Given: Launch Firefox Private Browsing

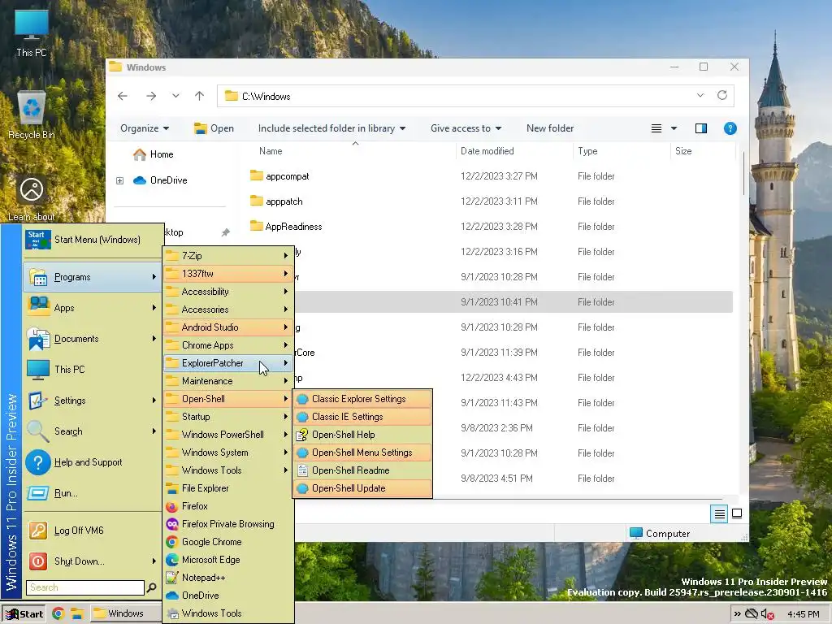Looking at the screenshot, I should [228, 524].
